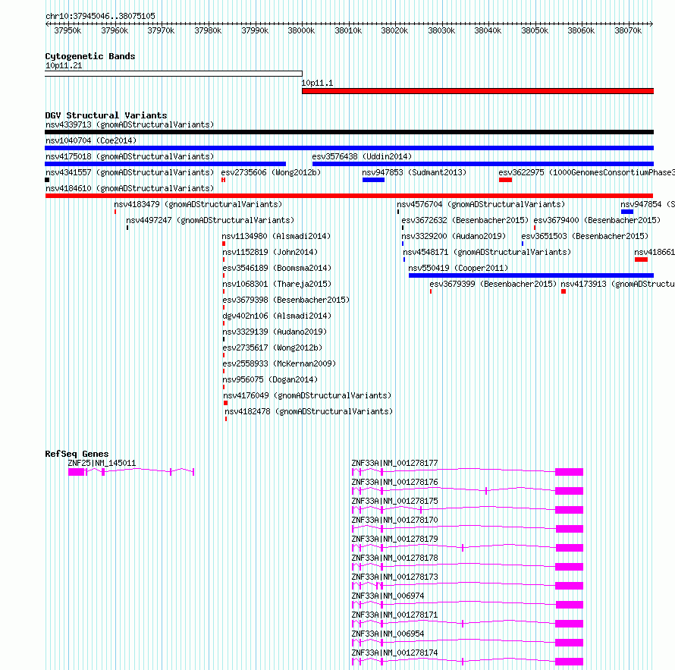Select esv2735617 (Wong2012b) variant

click(x=272, y=348)
